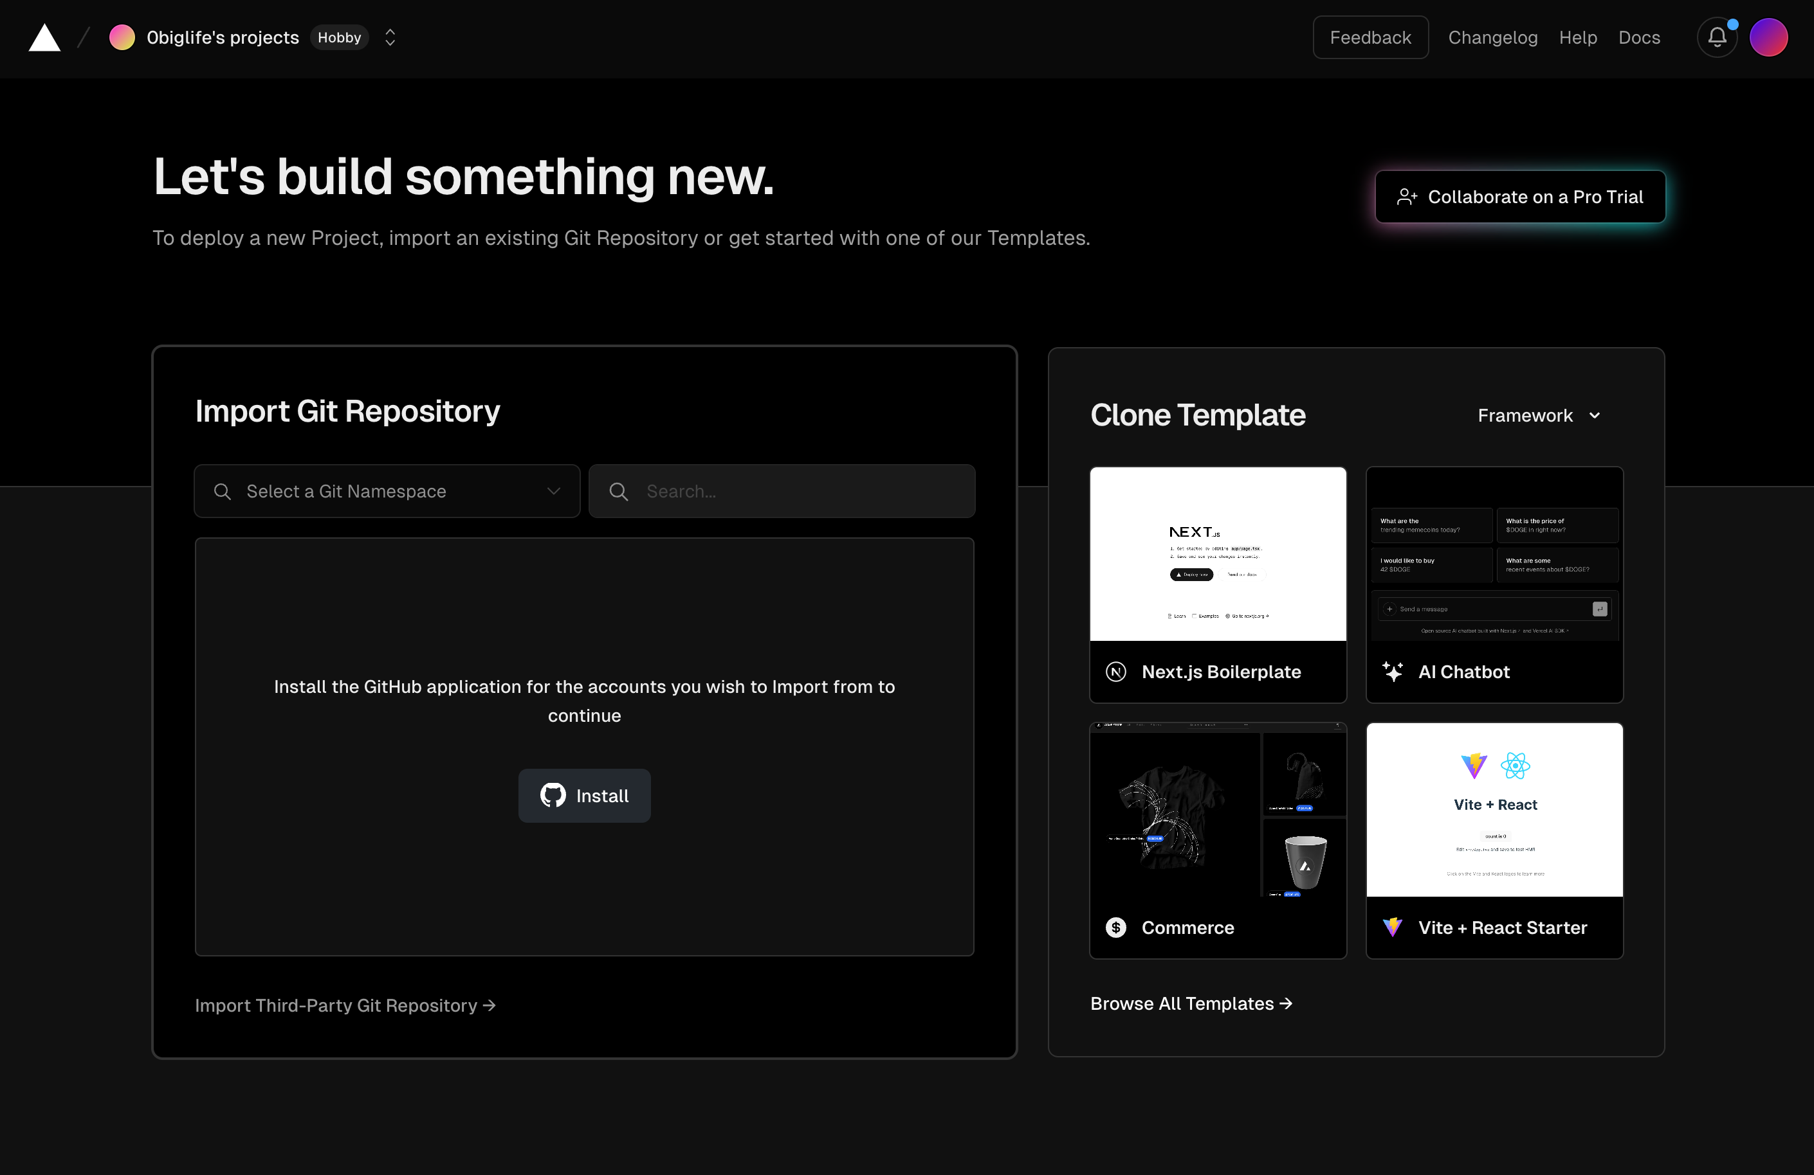Click the Clone Template heading
The width and height of the screenshot is (1814, 1175).
pos(1197,415)
